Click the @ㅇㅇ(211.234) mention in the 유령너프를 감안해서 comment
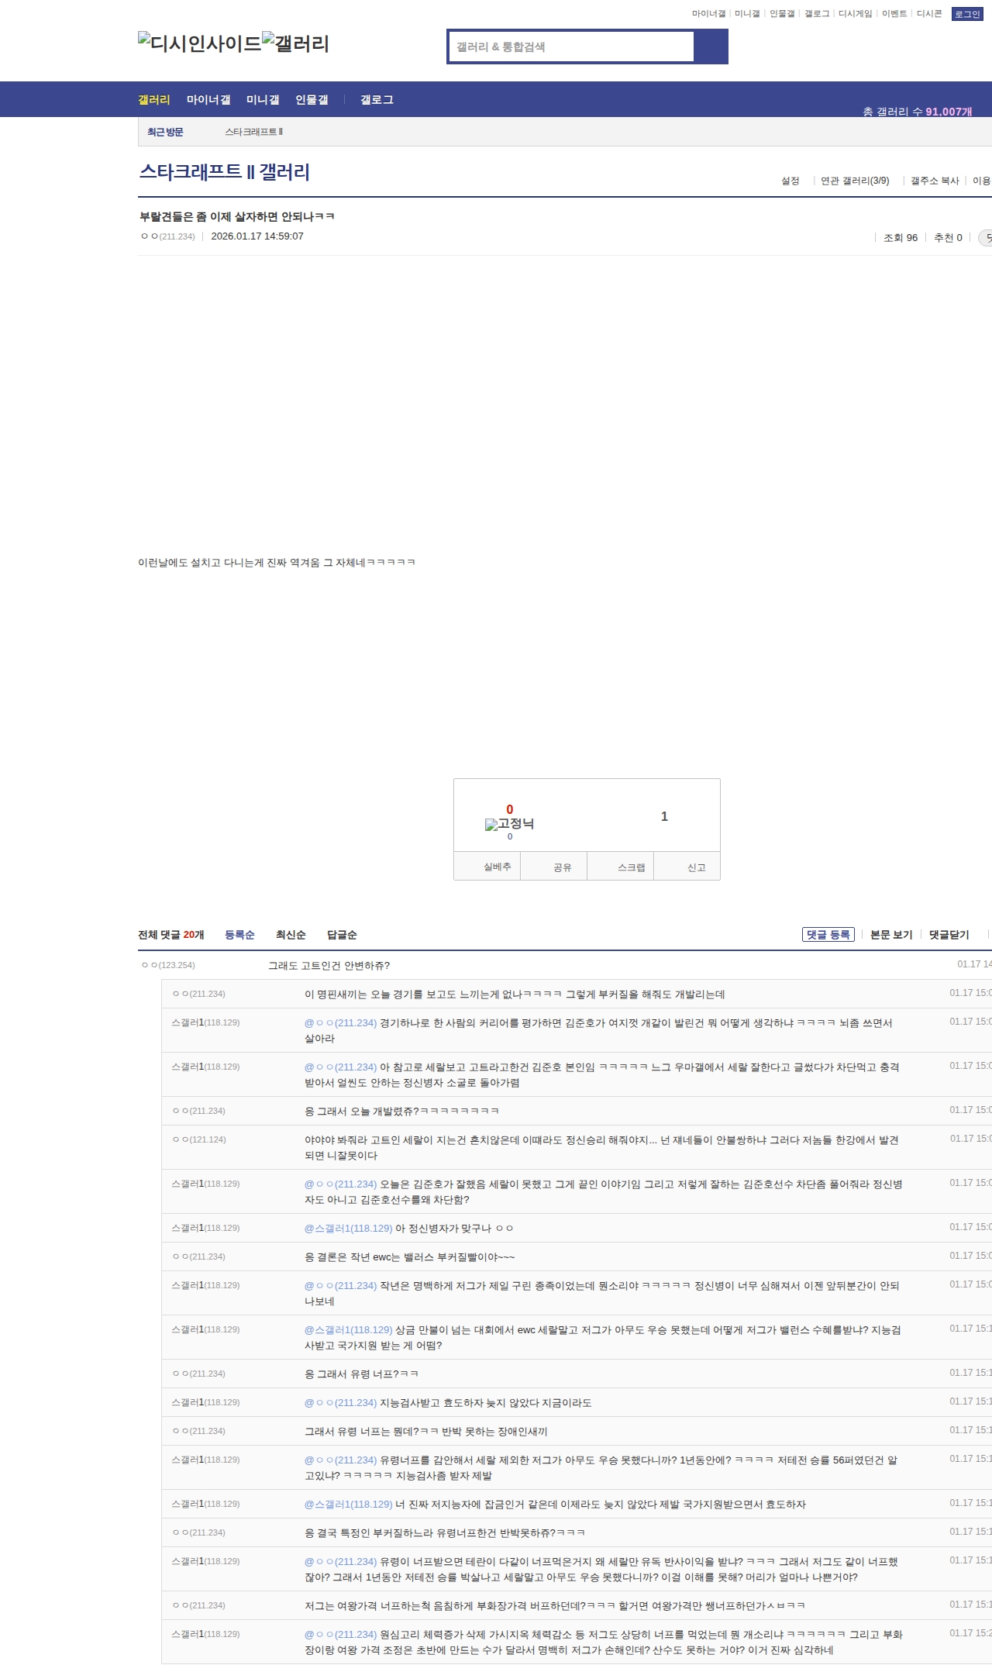This screenshot has height=1665, width=992. tap(340, 1460)
